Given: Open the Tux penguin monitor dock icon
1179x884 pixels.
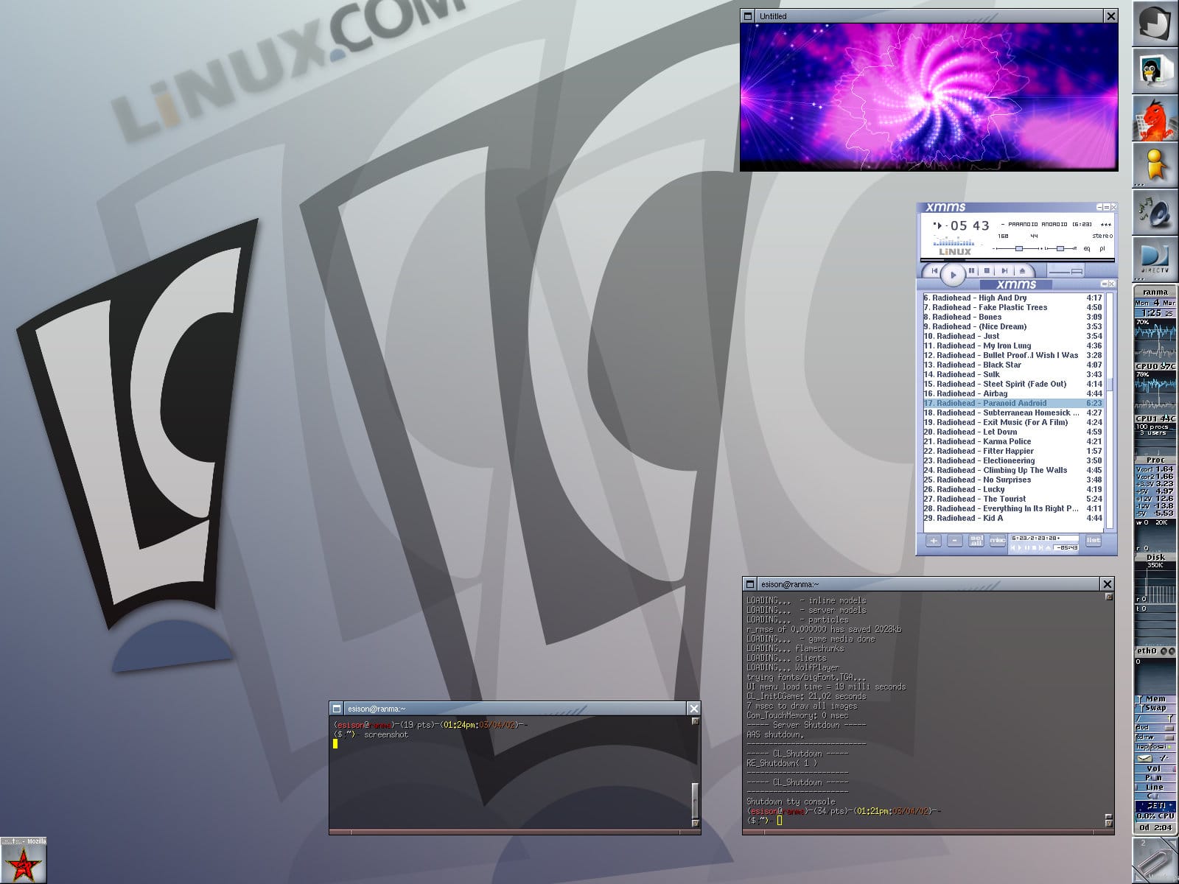Looking at the screenshot, I should 1155,71.
